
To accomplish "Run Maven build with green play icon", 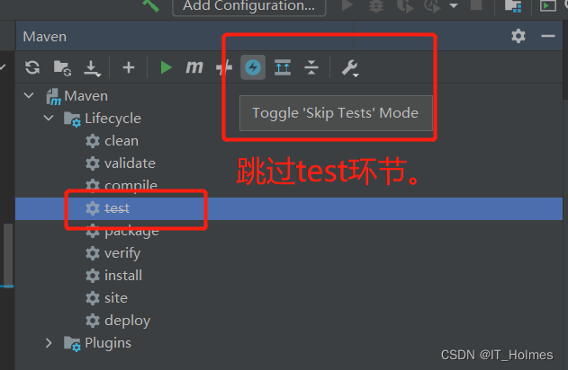I will pyautogui.click(x=166, y=67).
